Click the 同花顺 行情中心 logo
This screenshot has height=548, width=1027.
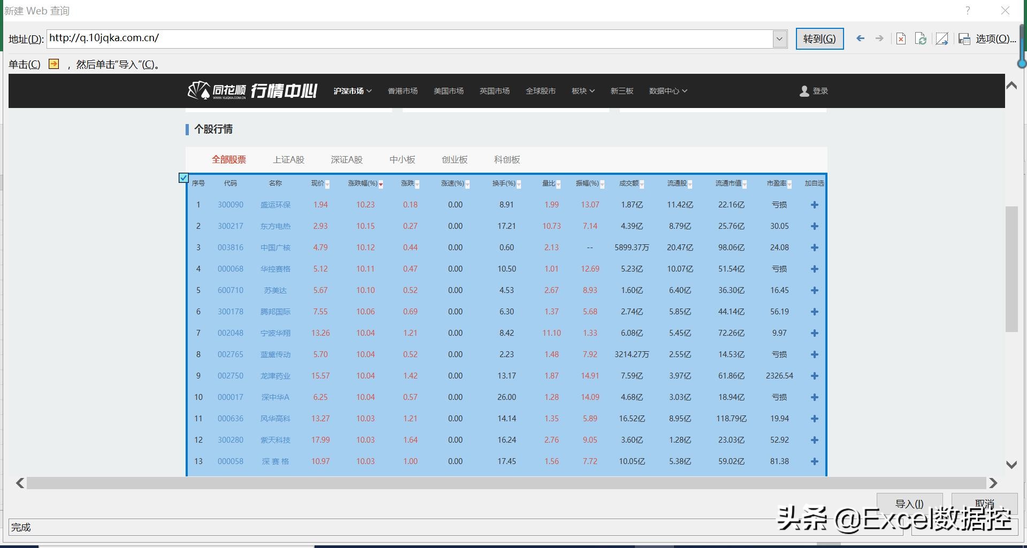click(252, 90)
